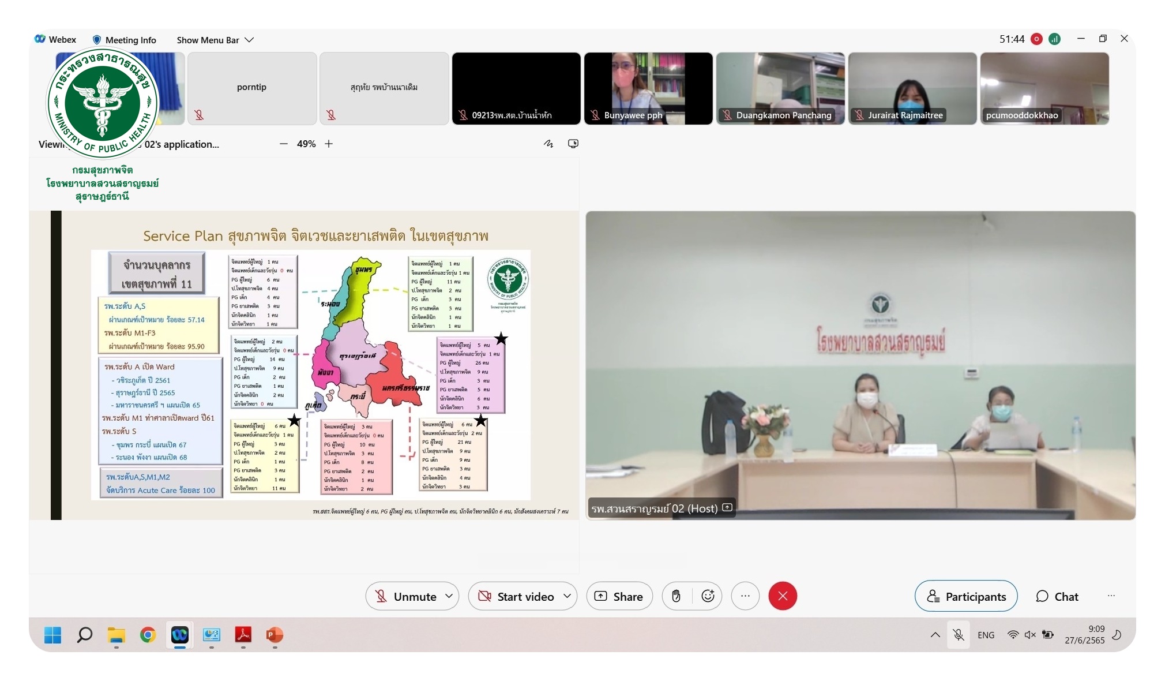Select 09213รพ.สต.บ้านน้ำหัก participant thumbnail

tap(516, 88)
